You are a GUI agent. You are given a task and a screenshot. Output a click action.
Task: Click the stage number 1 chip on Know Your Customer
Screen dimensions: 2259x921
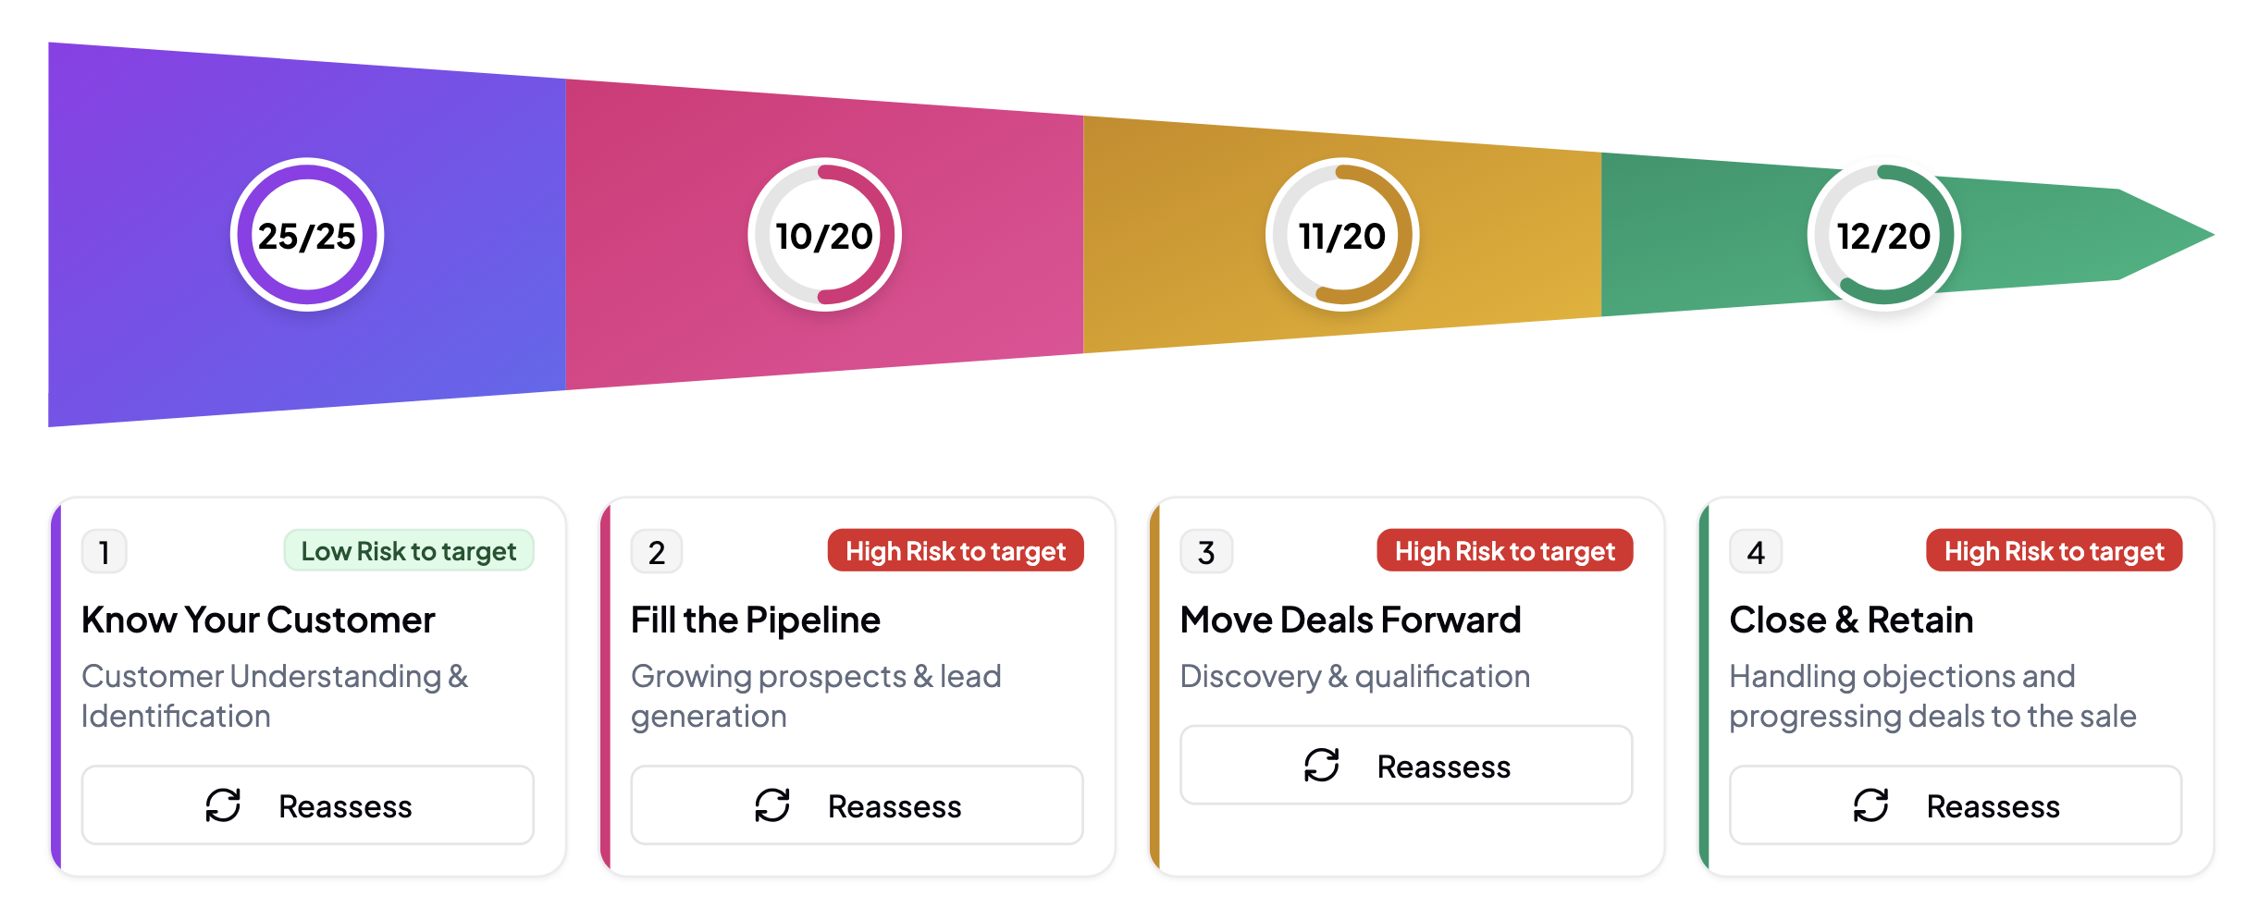pos(104,550)
